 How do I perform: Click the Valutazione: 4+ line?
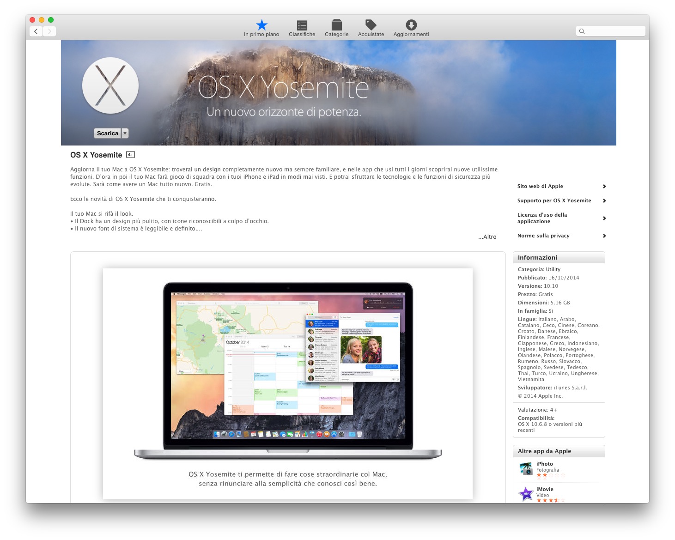click(537, 410)
